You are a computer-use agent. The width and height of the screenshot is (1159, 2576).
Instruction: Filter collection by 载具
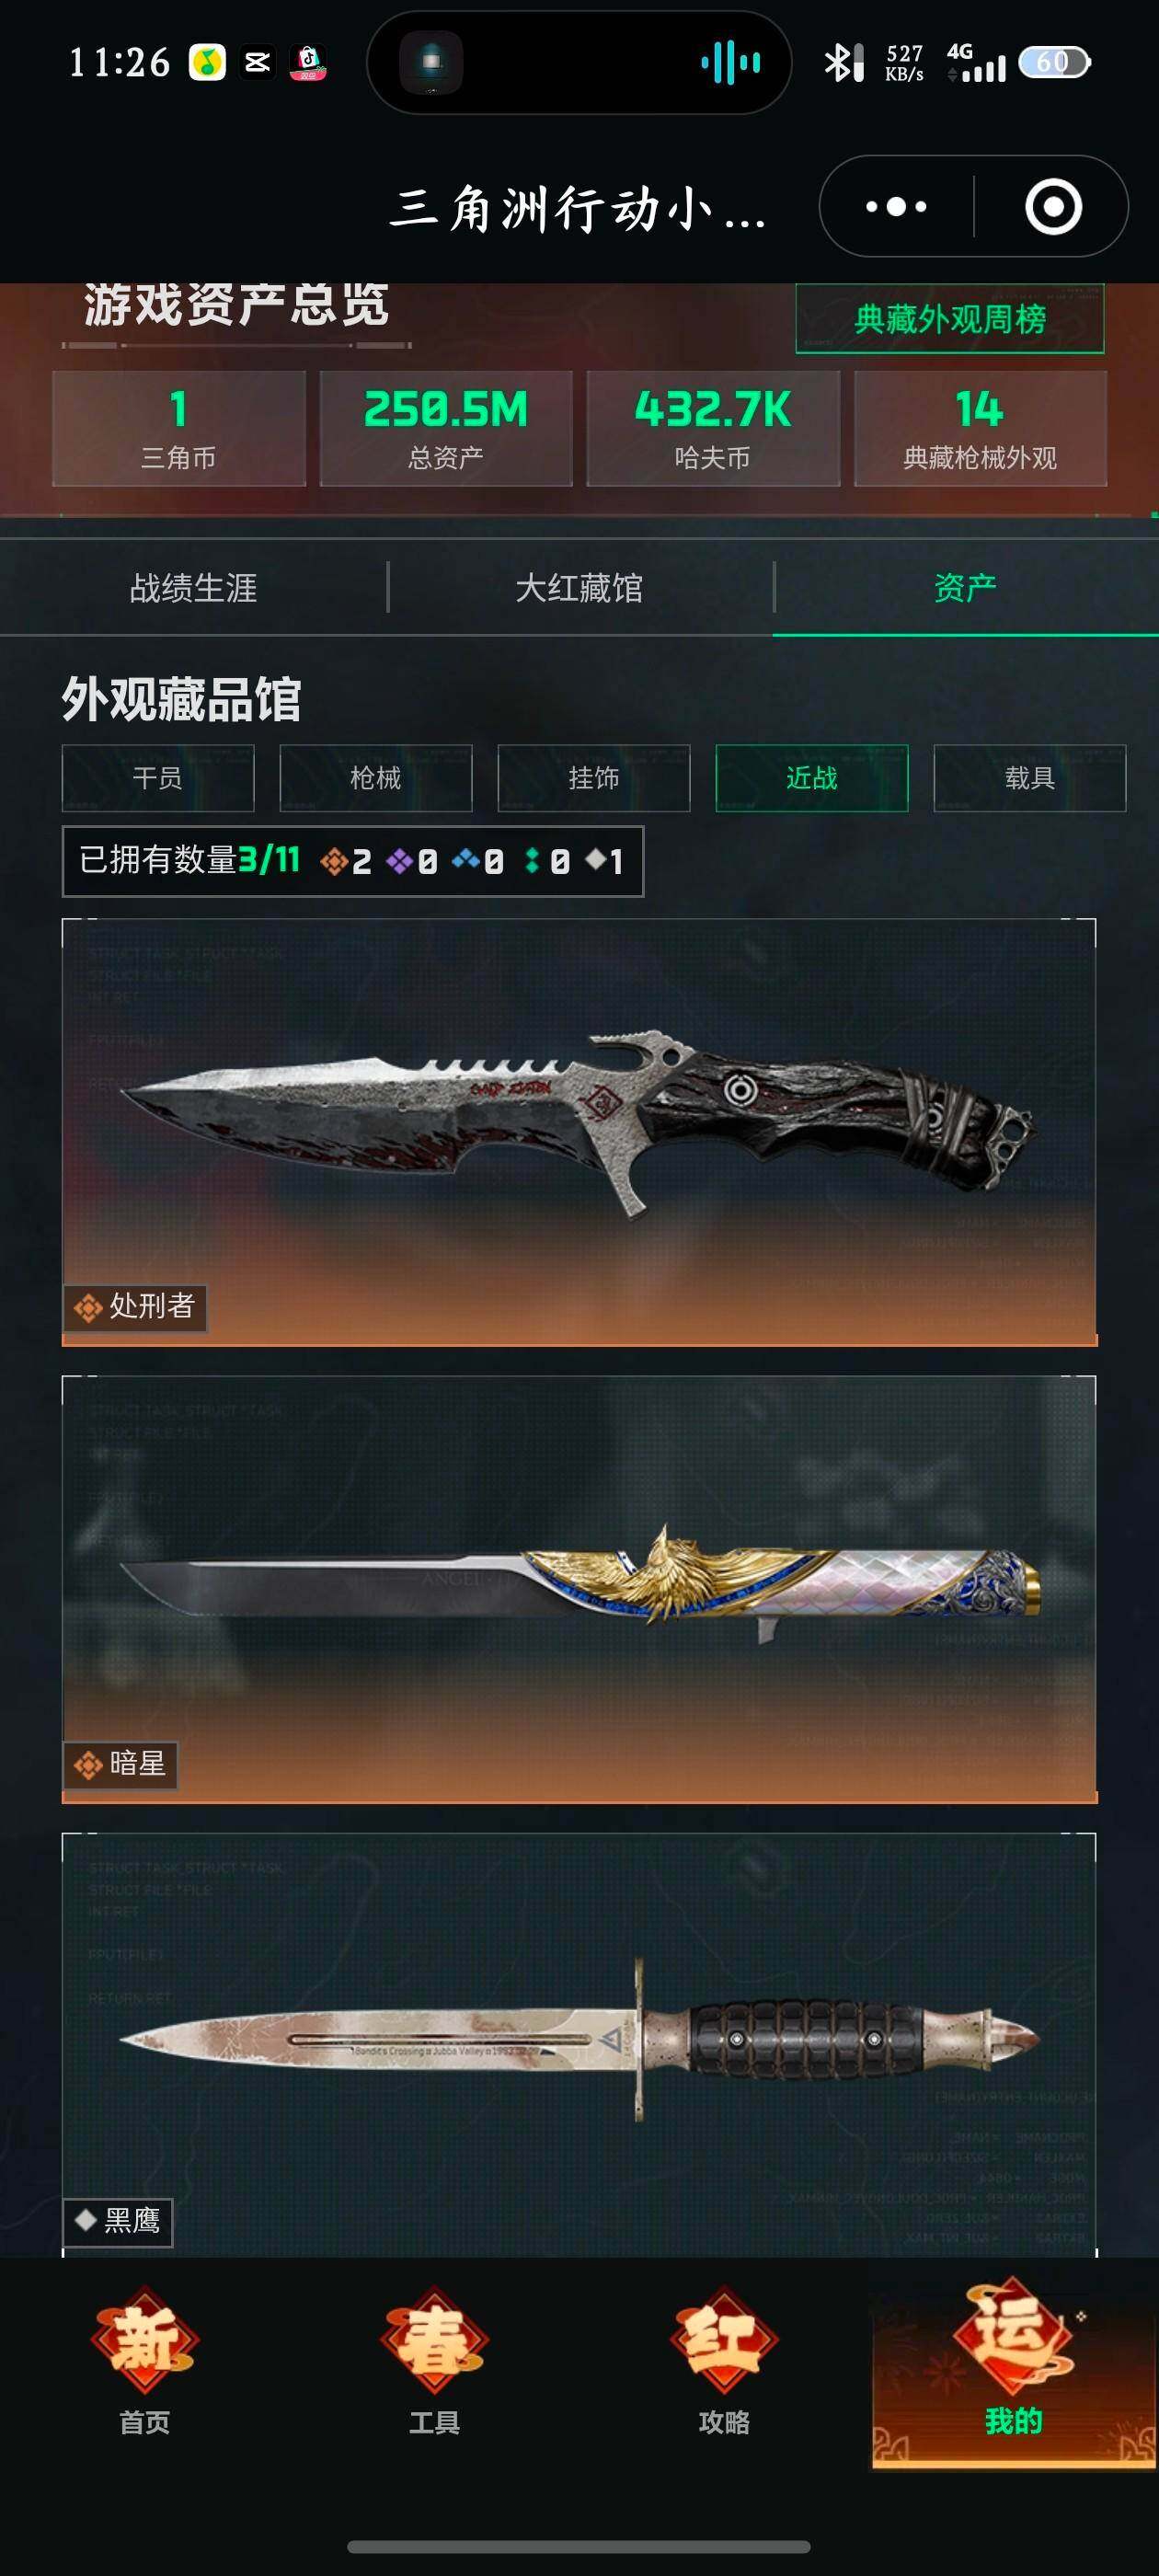tap(1030, 778)
